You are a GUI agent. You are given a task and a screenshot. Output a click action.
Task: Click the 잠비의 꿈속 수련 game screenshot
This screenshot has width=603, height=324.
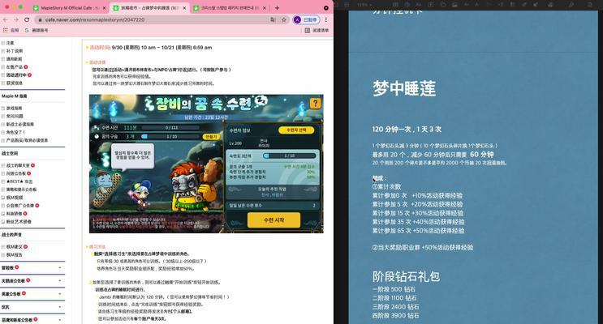click(x=206, y=164)
